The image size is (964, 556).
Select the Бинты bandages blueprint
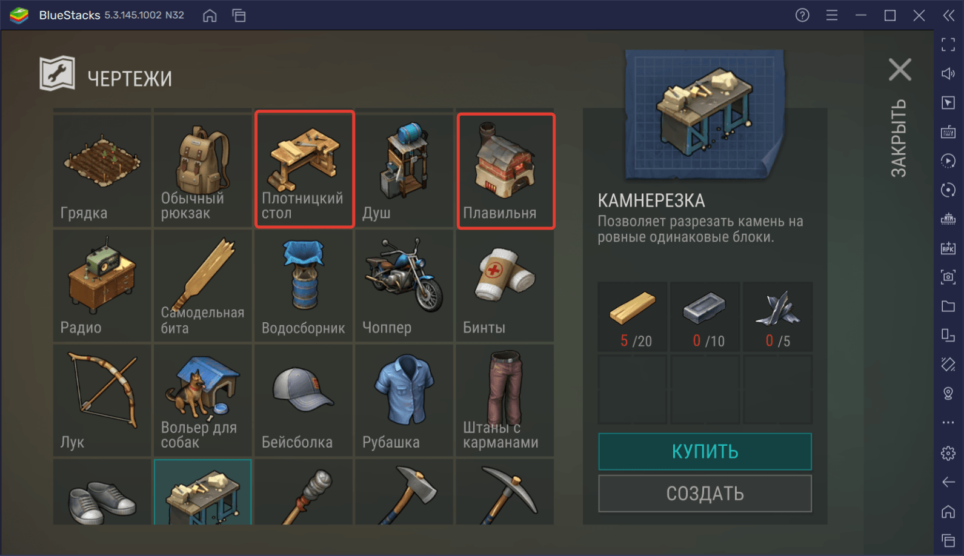(x=505, y=286)
